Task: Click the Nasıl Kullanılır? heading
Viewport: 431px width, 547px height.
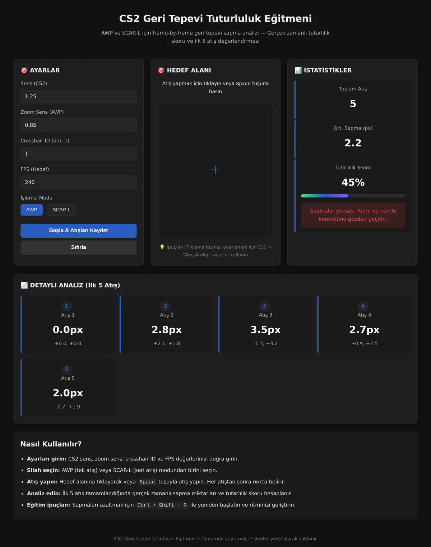Action: pyautogui.click(x=51, y=444)
